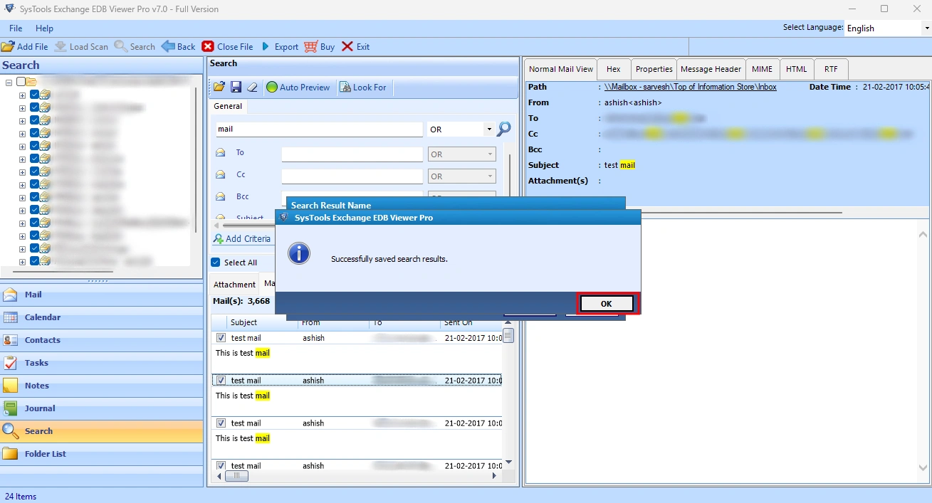Toggle the Select All checkbox
The image size is (932, 503).
click(x=216, y=263)
